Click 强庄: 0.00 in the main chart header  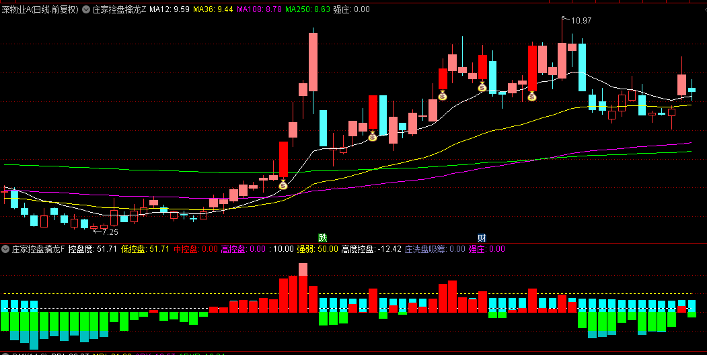351,9
